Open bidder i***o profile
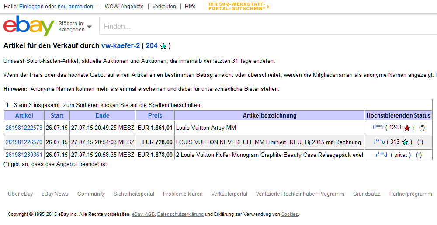The image size is (437, 225). click(379, 142)
